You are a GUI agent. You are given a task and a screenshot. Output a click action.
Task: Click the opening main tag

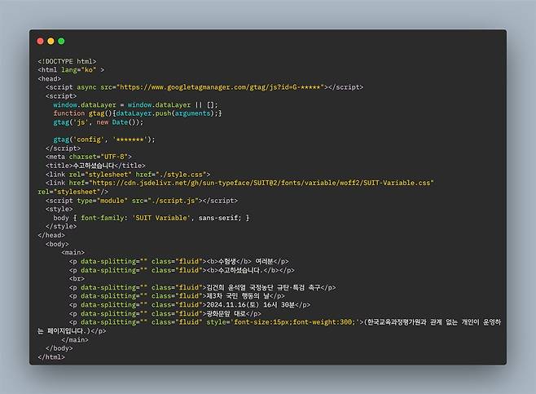coord(73,253)
